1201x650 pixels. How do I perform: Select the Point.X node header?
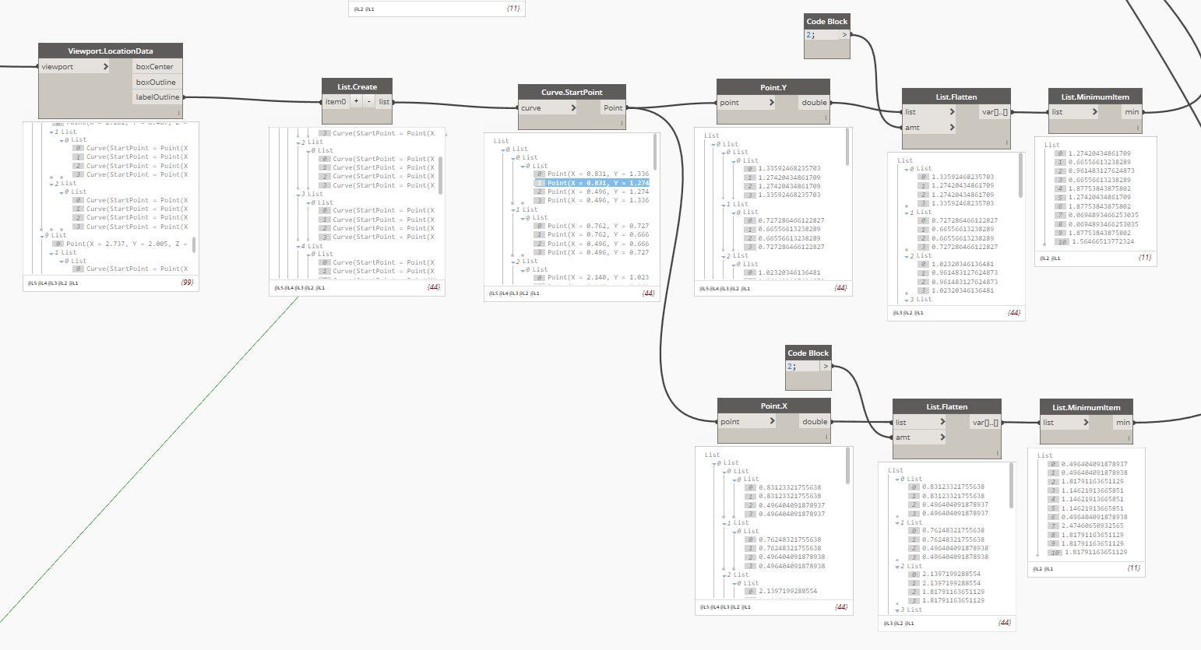point(774,406)
